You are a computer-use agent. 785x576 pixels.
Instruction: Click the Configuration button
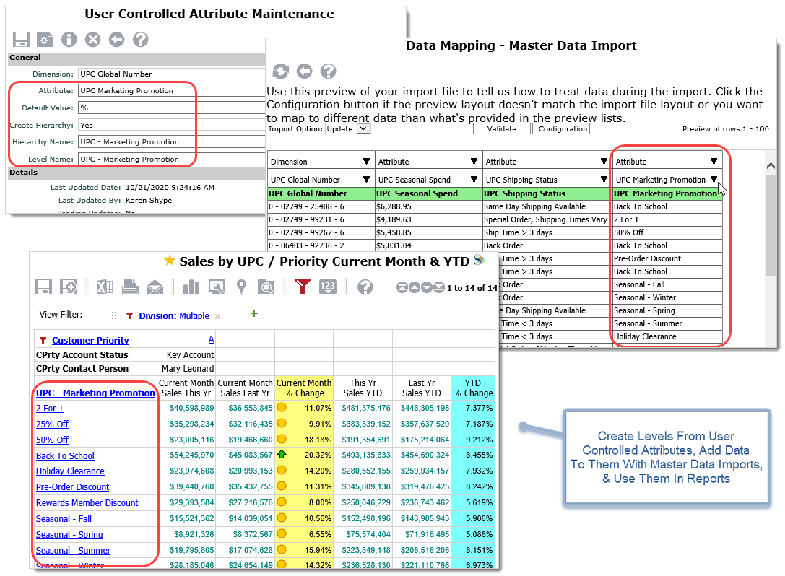[561, 128]
